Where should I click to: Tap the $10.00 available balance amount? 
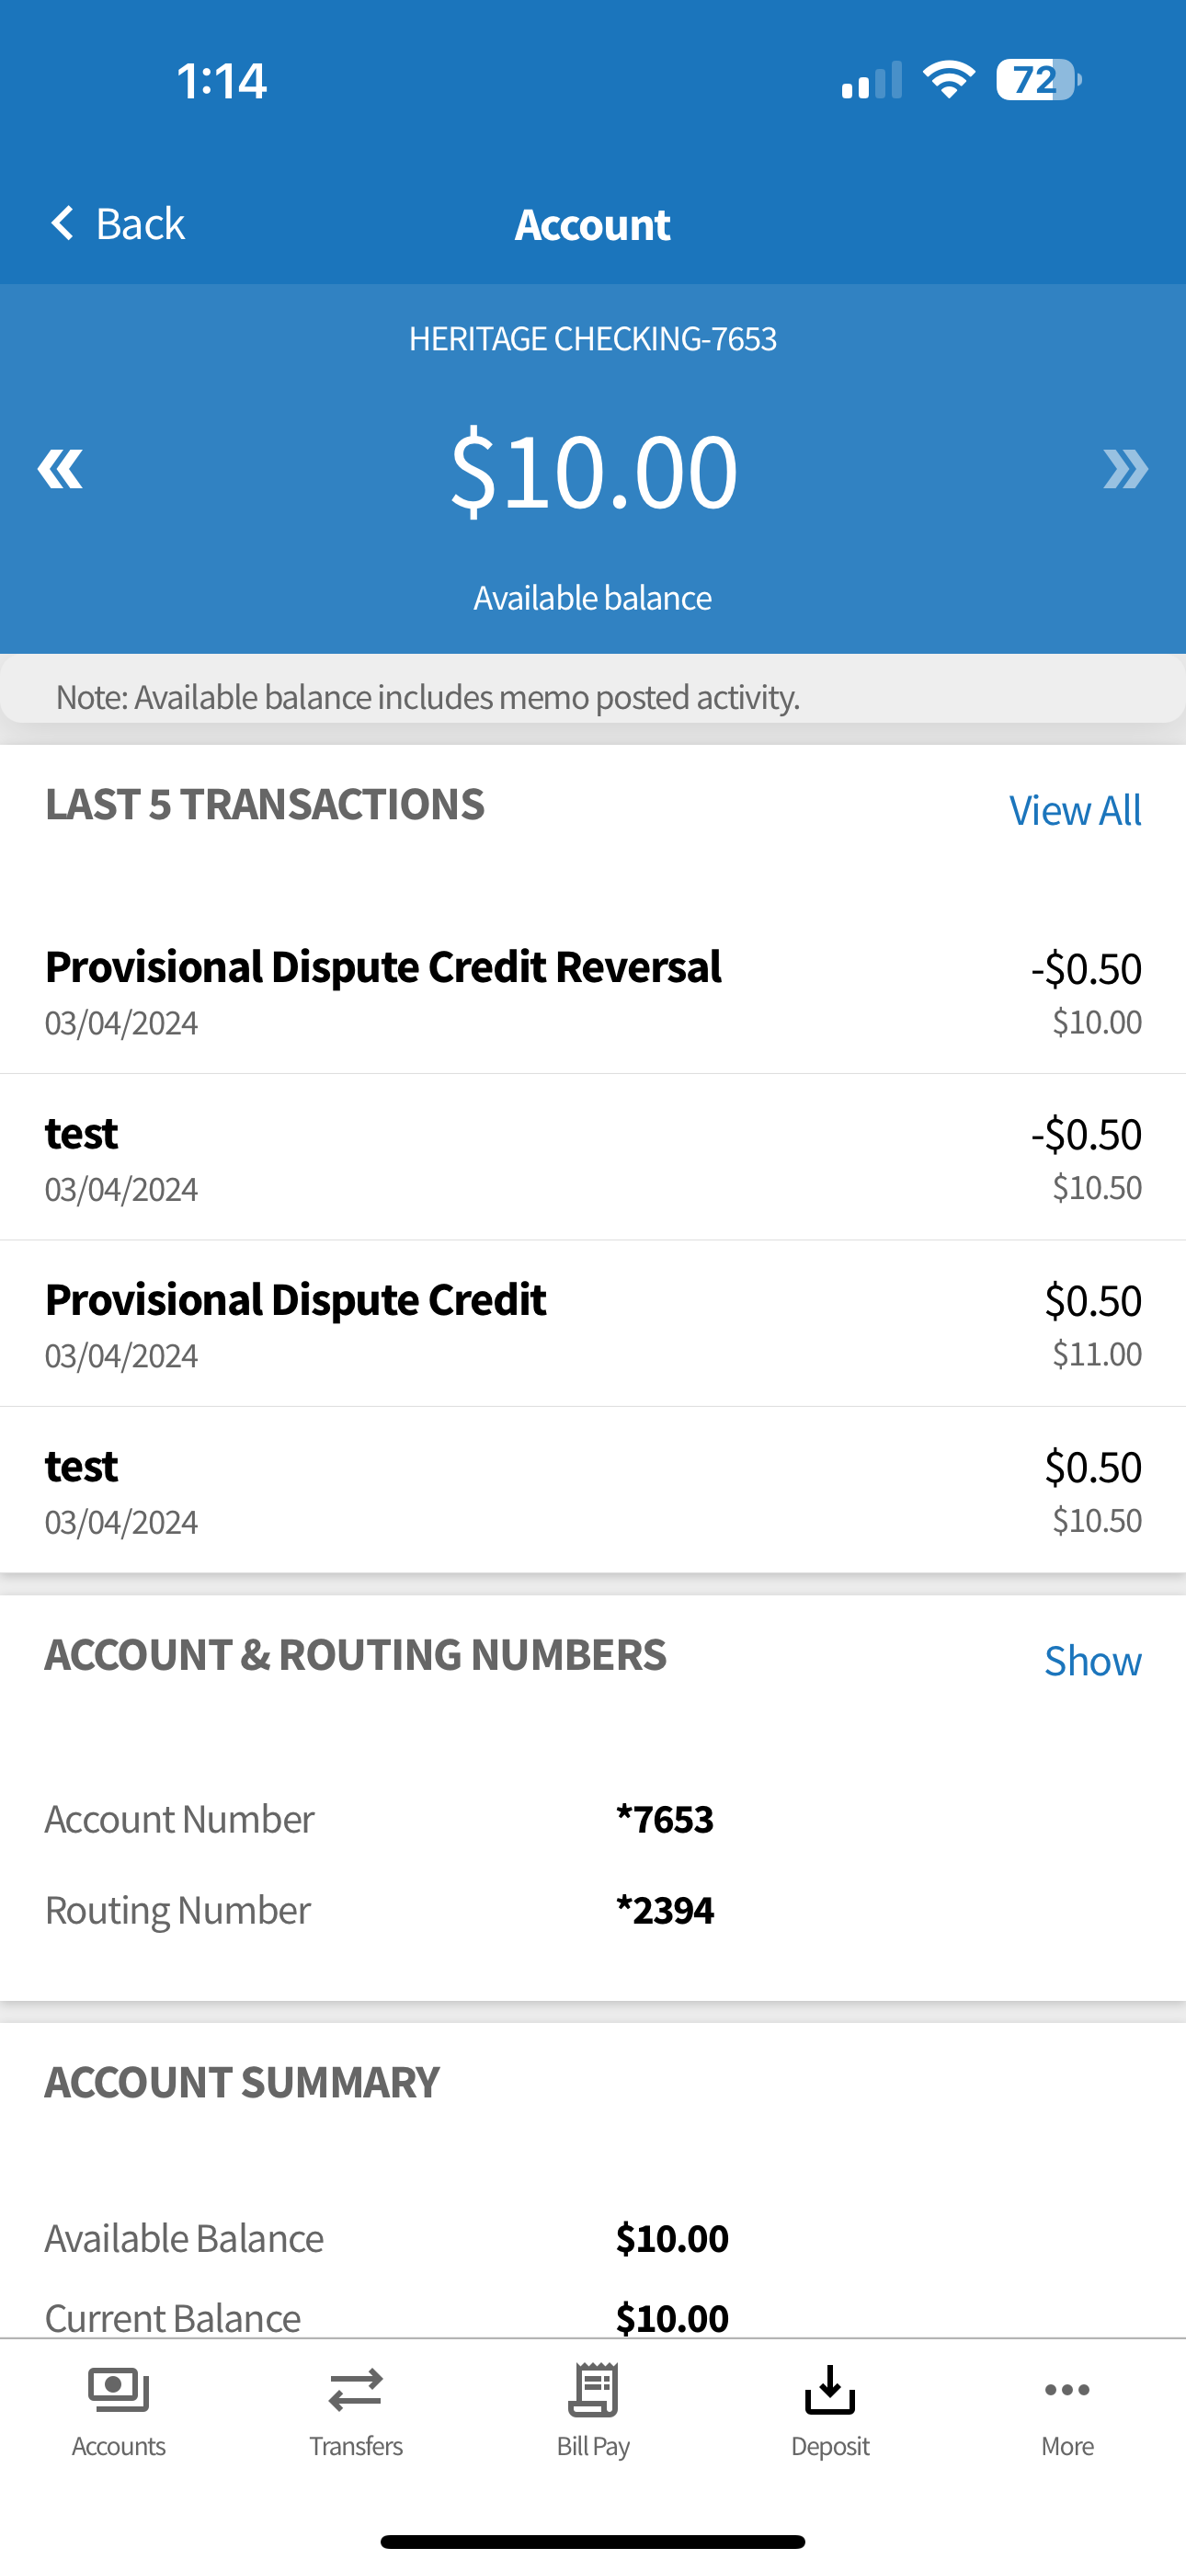(593, 470)
